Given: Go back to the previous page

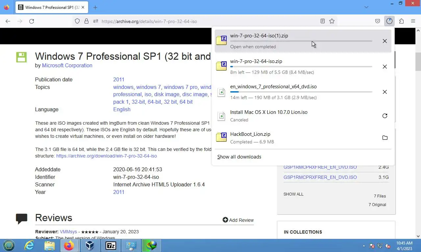Looking at the screenshot, I should pyautogui.click(x=8, y=21).
